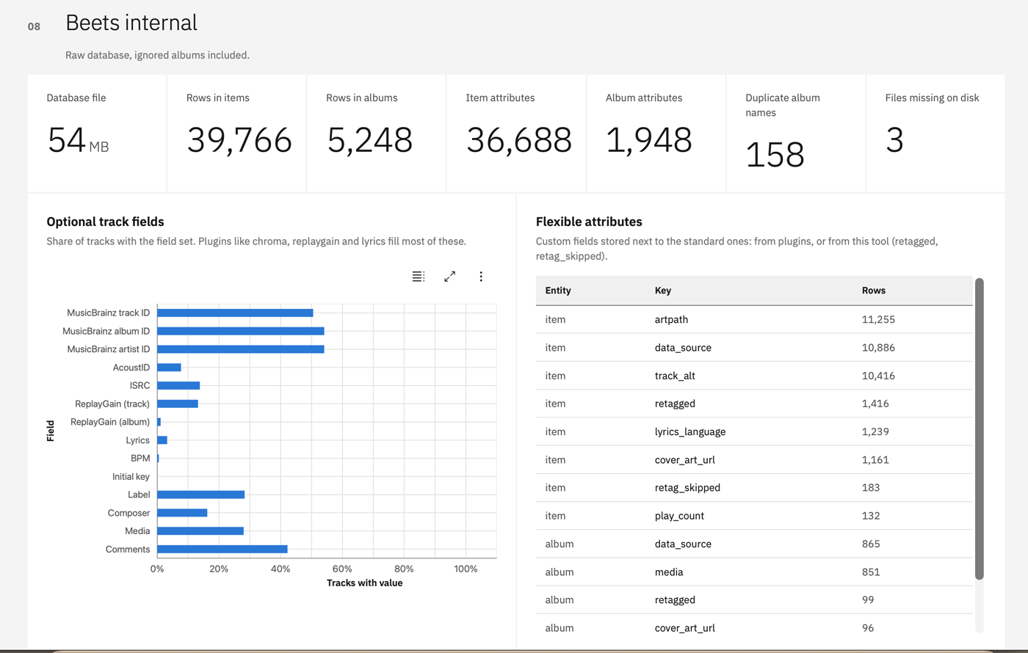Screen dimensions: 1028x653
Task: Open the chart's vertical three-dot overflow menu
Action: pyautogui.click(x=481, y=277)
